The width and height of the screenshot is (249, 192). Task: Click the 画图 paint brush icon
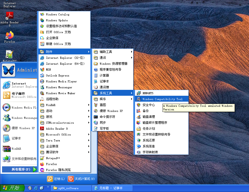pyautogui.click(x=96, y=105)
